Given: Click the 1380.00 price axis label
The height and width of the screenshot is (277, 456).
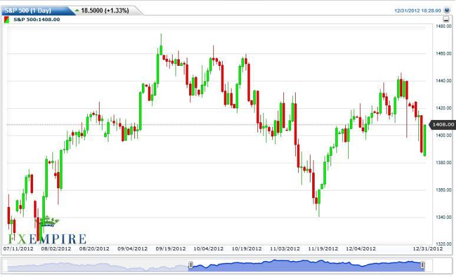Looking at the screenshot, I should [x=444, y=162].
